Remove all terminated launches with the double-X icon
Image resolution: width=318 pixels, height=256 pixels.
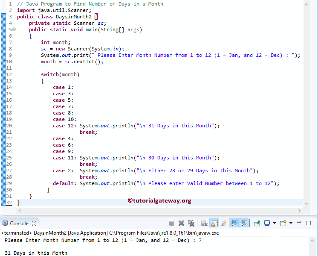click(191, 223)
